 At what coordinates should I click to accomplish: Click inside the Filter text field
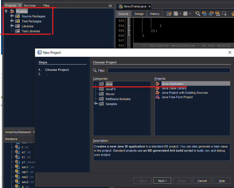(x=169, y=70)
